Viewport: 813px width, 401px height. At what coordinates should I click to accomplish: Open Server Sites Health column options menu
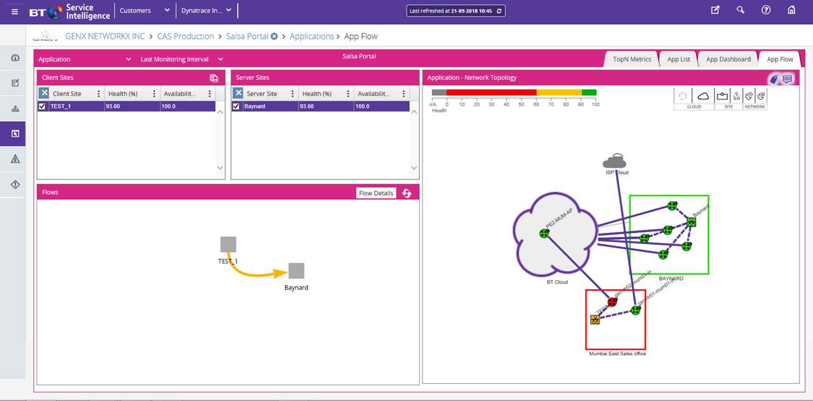pyautogui.click(x=347, y=94)
